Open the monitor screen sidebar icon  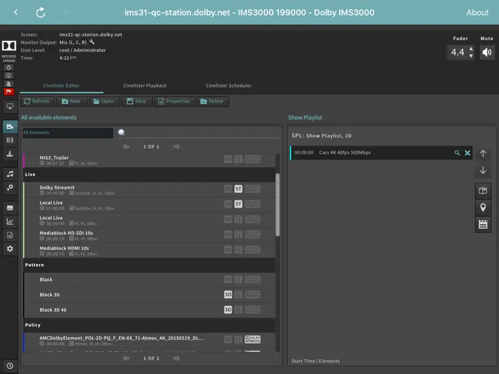(10, 106)
